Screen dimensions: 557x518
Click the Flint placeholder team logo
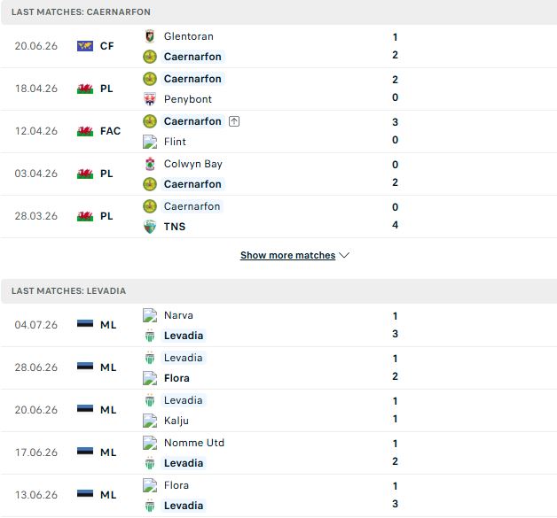click(150, 142)
